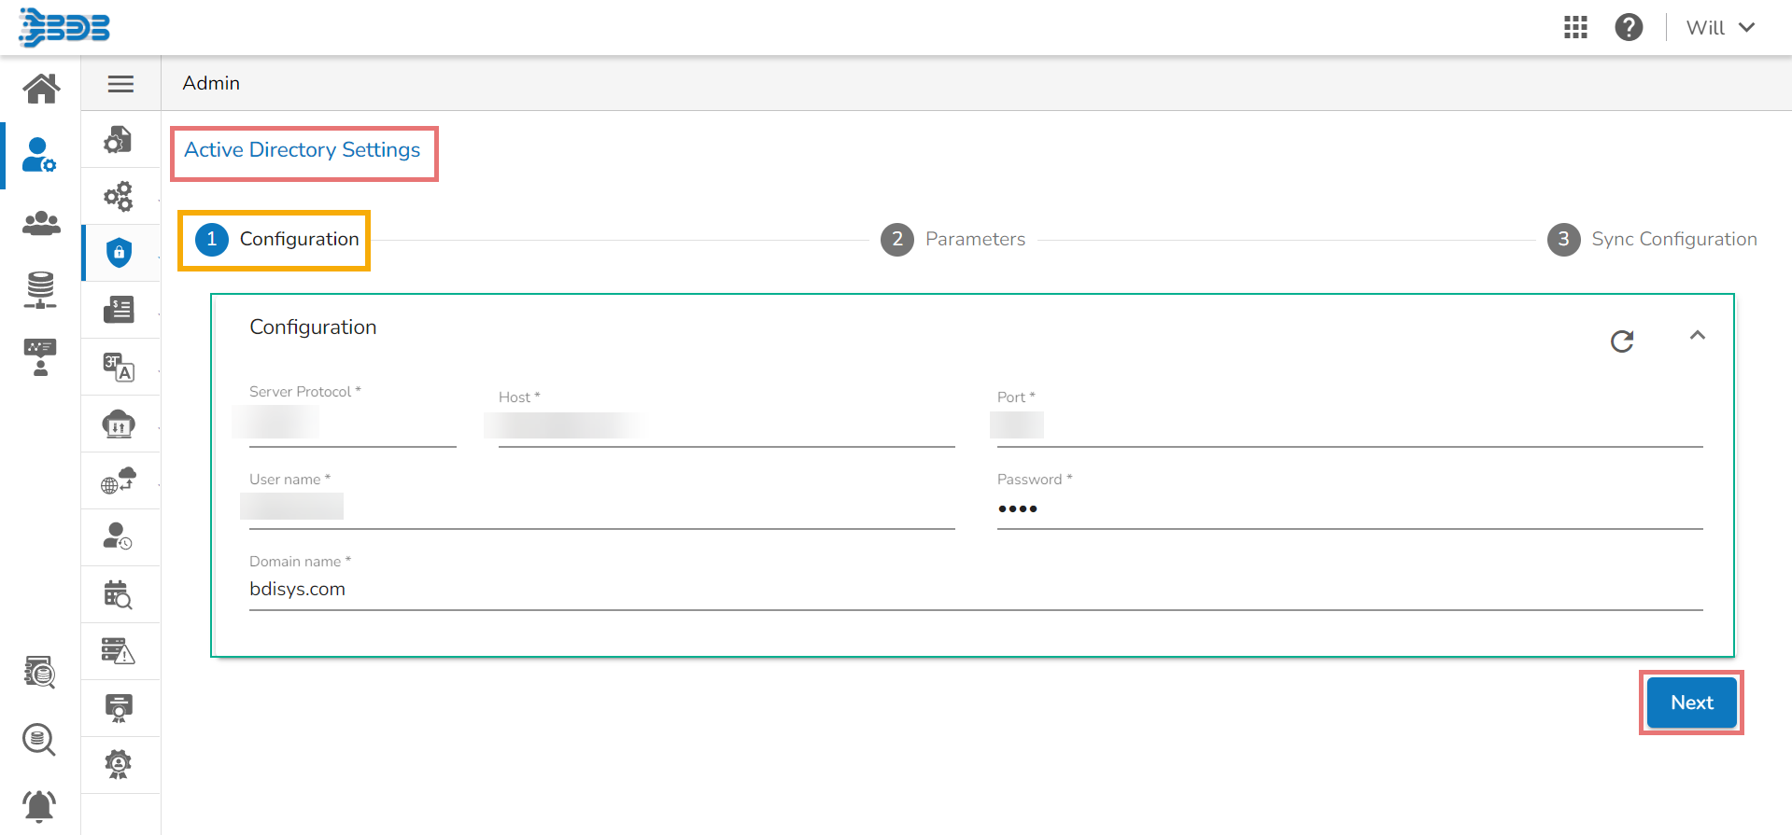Click the Active Directory Settings heading
Screen dimensions: 1792x835
pos(303,150)
